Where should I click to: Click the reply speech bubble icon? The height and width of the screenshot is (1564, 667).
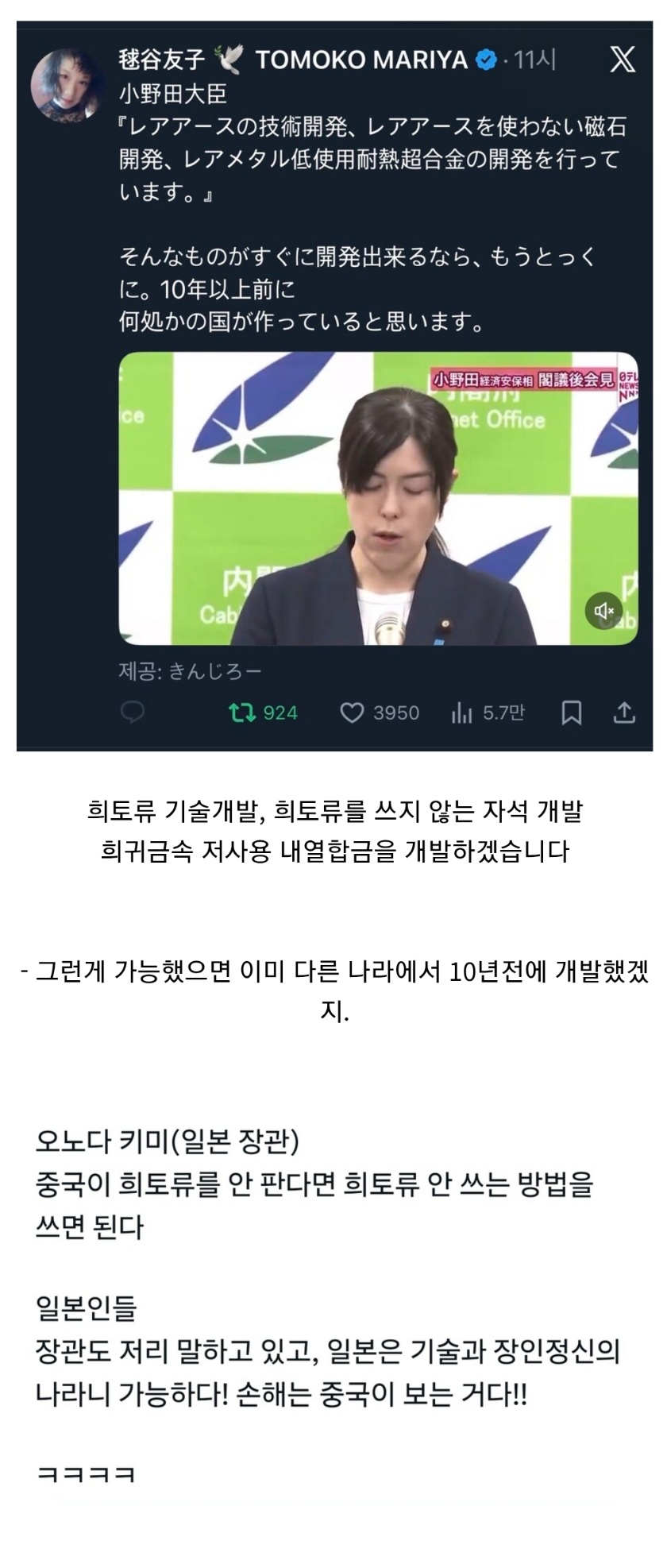(132, 712)
